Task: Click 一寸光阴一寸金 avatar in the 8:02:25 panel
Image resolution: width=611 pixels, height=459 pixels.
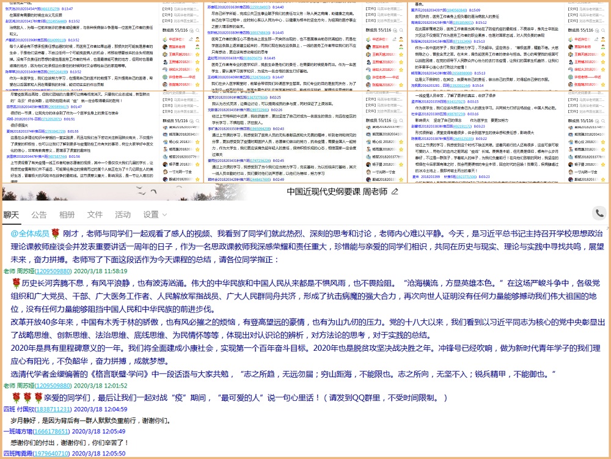Action: tap(368, 172)
